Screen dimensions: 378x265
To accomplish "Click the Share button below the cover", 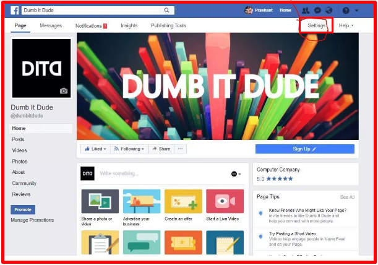I will (161, 149).
